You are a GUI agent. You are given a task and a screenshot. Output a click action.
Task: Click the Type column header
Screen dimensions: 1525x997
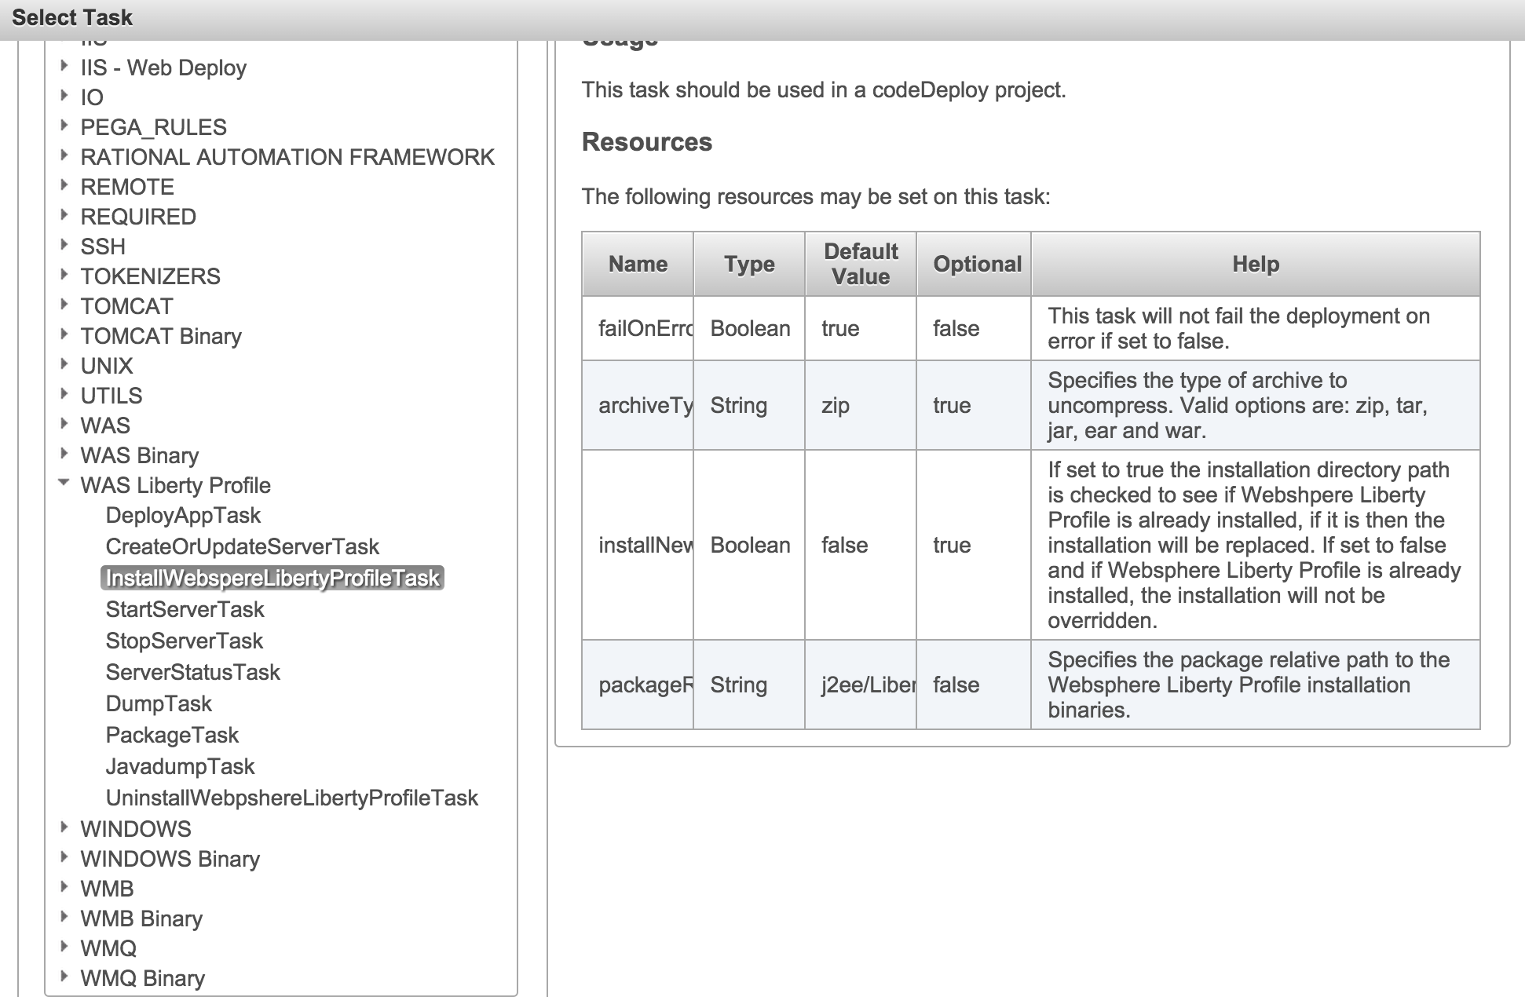click(x=749, y=264)
